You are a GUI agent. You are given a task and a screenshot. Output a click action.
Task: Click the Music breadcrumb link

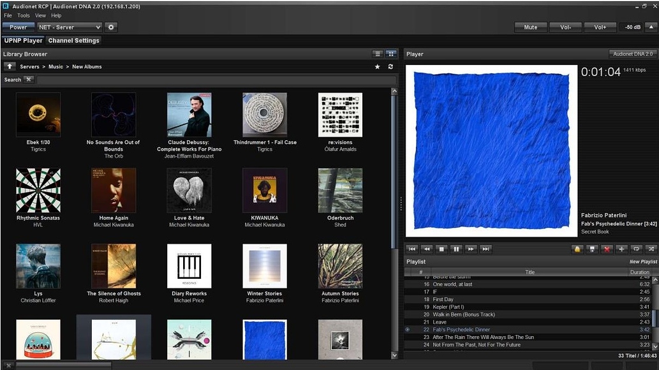(56, 66)
